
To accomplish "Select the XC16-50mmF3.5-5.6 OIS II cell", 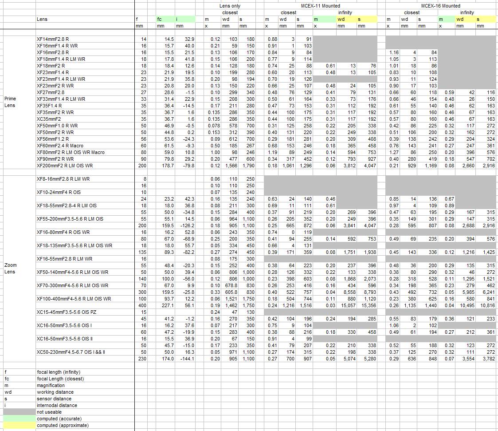I will [85, 340].
